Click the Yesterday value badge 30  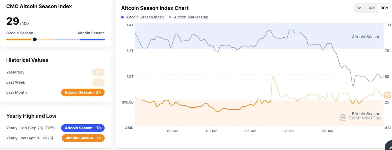pyautogui.click(x=98, y=72)
